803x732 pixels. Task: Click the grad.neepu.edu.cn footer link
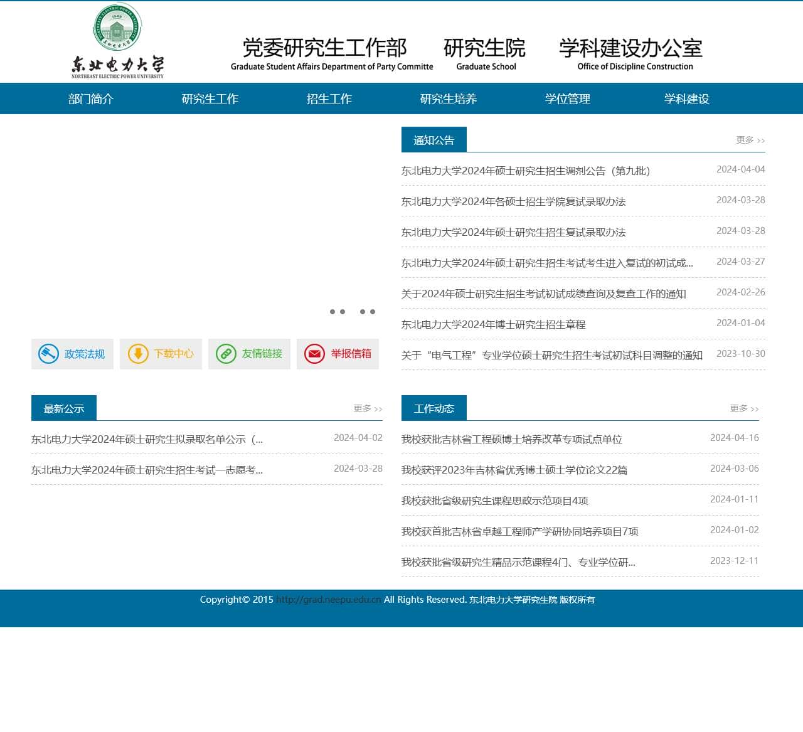[329, 600]
